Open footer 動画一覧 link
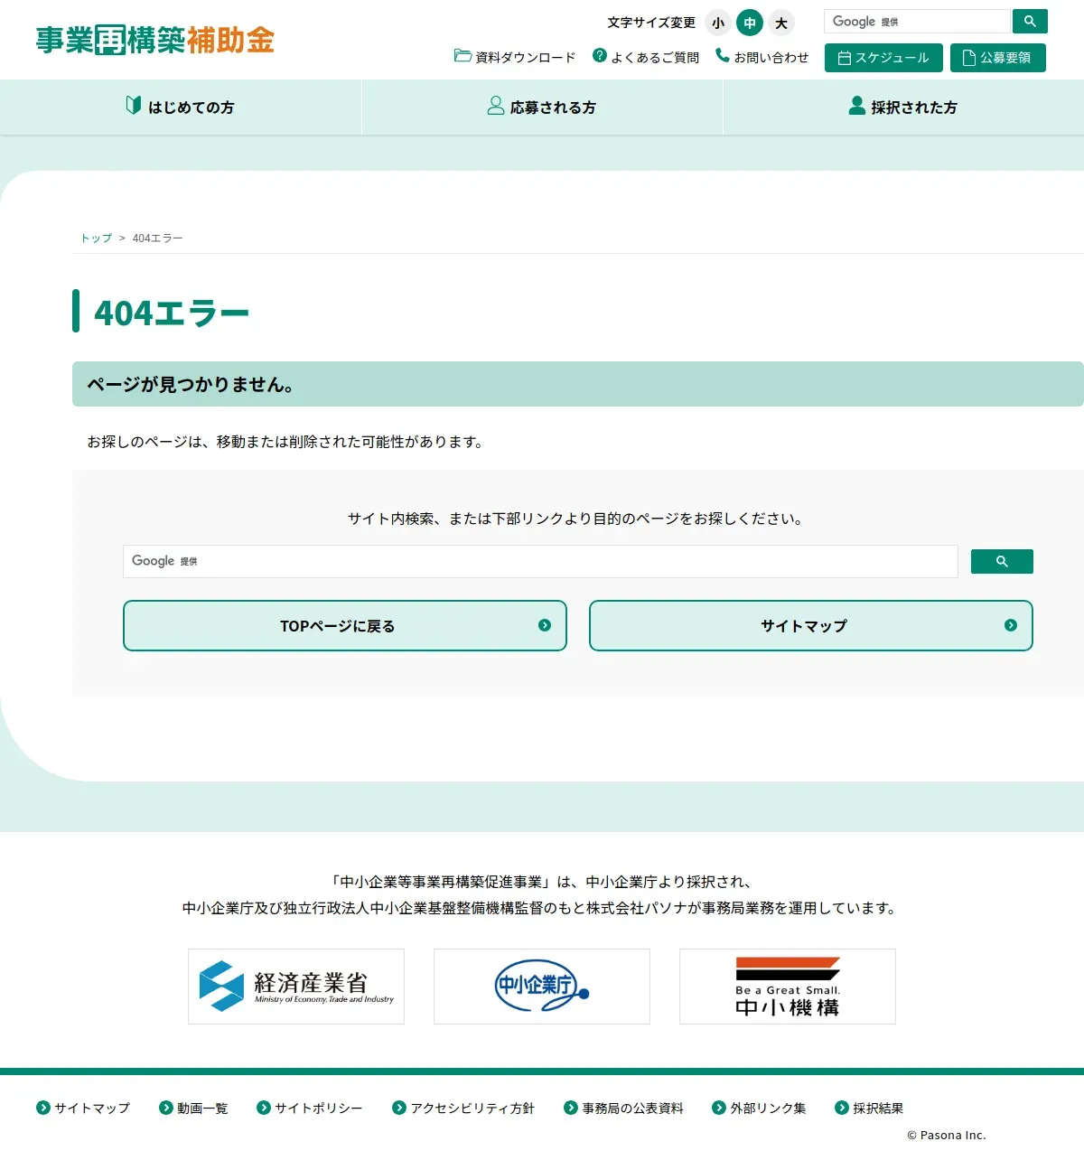Viewport: 1084px width, 1160px height. 193,1108
